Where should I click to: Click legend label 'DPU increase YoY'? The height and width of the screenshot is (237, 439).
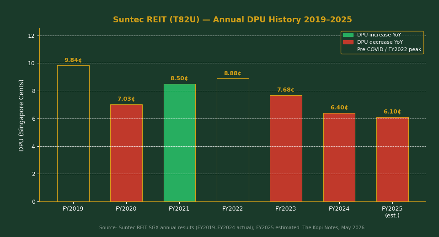coord(379,35)
